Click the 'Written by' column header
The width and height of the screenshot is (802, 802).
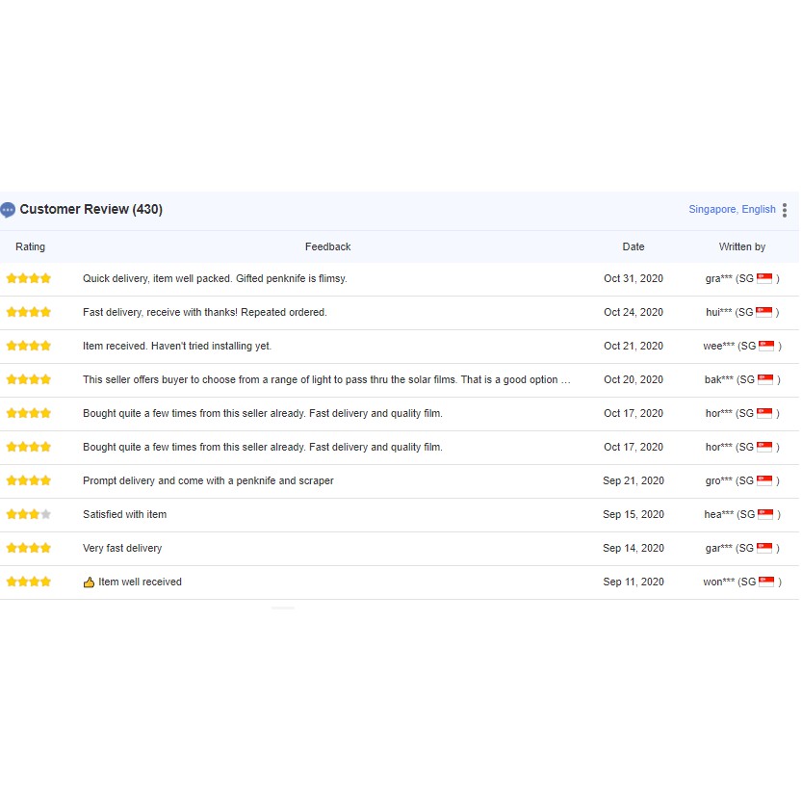click(x=741, y=246)
